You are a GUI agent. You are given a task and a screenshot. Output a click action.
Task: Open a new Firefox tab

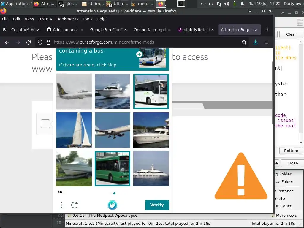click(x=267, y=30)
